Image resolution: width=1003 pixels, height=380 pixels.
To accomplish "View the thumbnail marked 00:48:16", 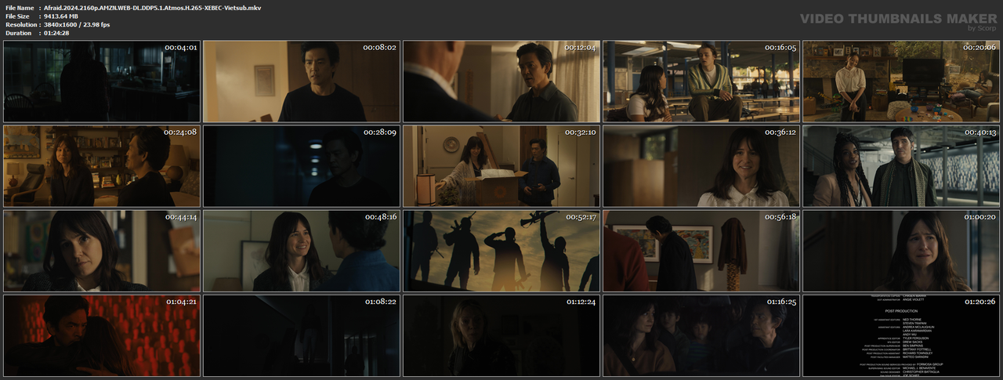I will click(x=302, y=251).
